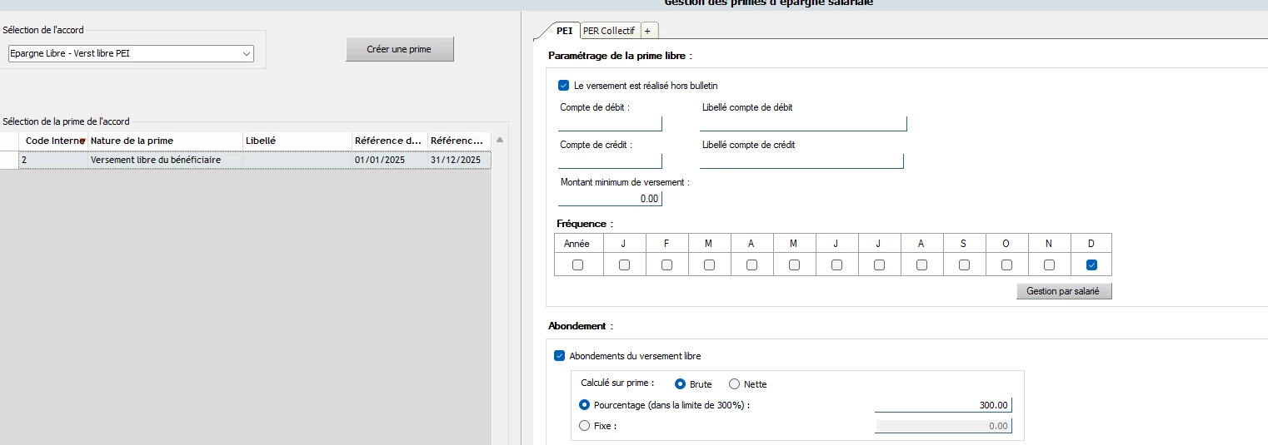Sort by 'Nature de la prime' column header

click(x=164, y=141)
